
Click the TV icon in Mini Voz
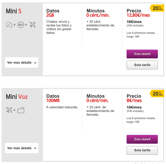pyautogui.click(x=21, y=110)
